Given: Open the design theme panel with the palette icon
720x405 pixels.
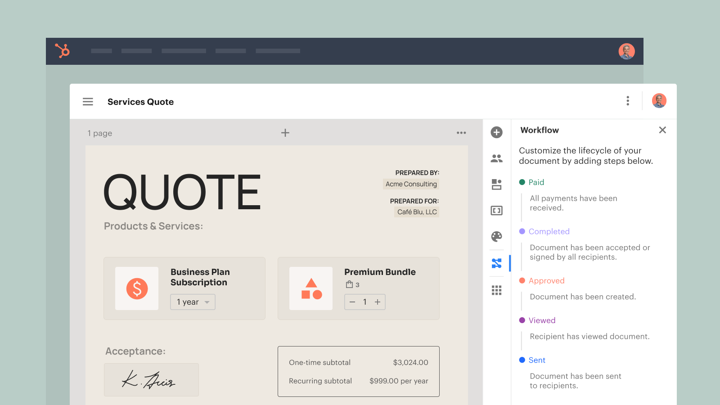Looking at the screenshot, I should coord(496,237).
